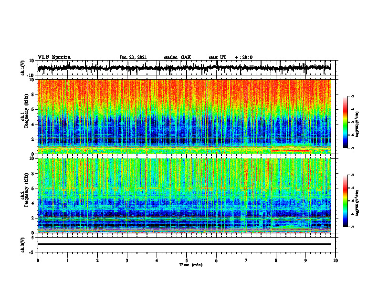The width and height of the screenshot is (378, 292).
Task: Click the ch.2 "Frequency (kHz)" axis label
Action: click(x=26, y=190)
